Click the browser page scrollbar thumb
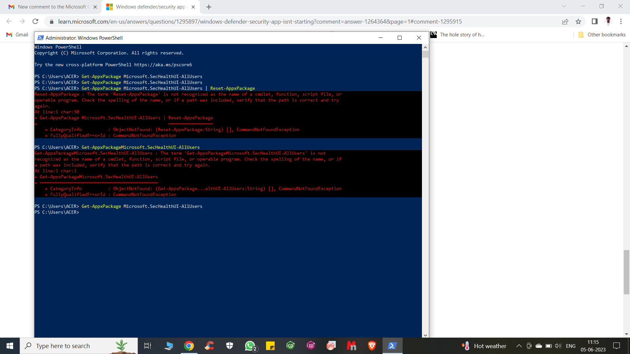The width and height of the screenshot is (630, 354). click(x=626, y=272)
